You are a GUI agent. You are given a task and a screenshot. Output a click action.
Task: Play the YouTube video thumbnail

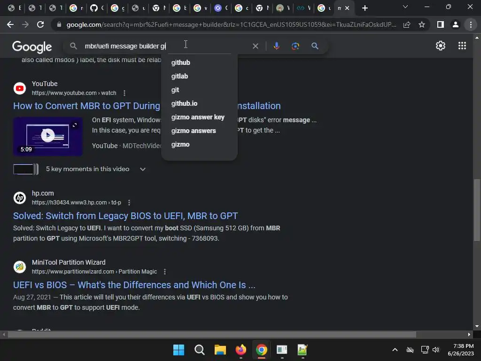click(48, 136)
